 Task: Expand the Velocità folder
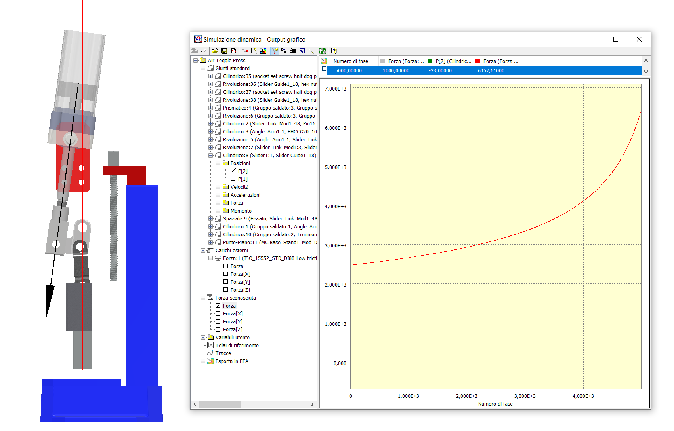(218, 187)
